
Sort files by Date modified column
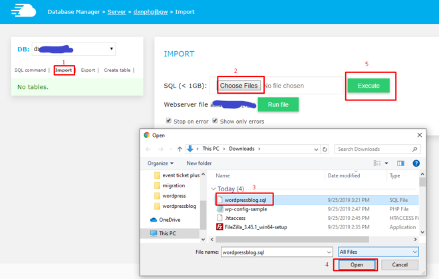click(x=344, y=175)
